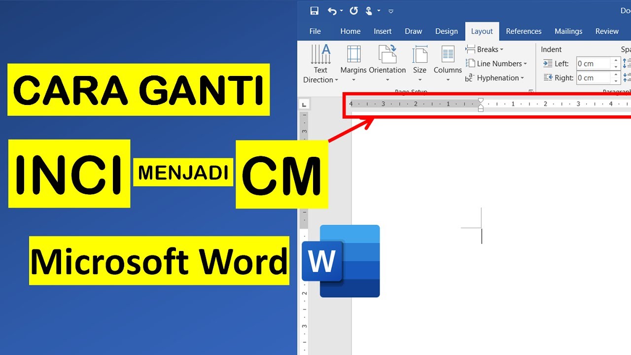Click the File menu
The height and width of the screenshot is (355, 631).
(315, 31)
